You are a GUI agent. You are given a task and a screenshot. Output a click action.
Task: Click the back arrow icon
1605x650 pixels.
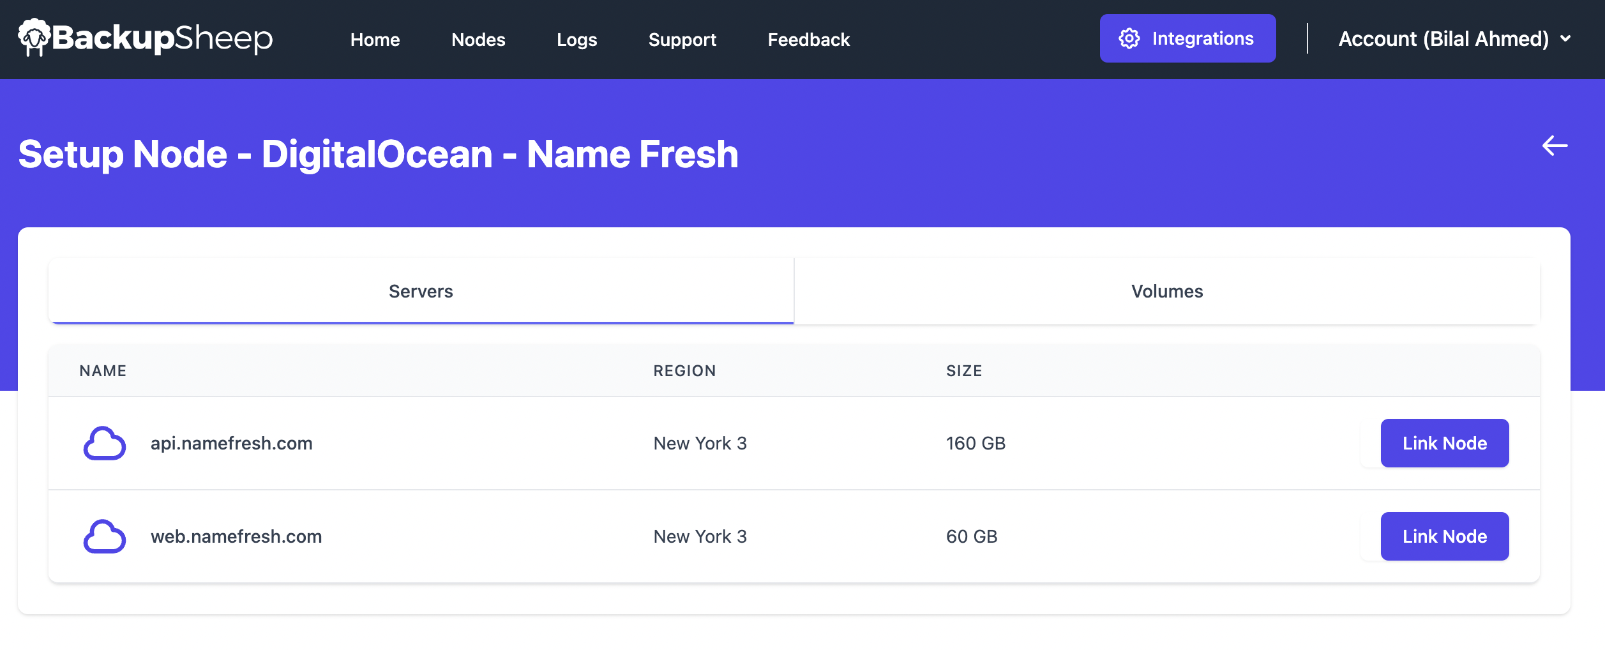coord(1555,146)
